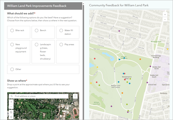
Task: Click the red point below 14th Ave label
Action: [x=95, y=59]
